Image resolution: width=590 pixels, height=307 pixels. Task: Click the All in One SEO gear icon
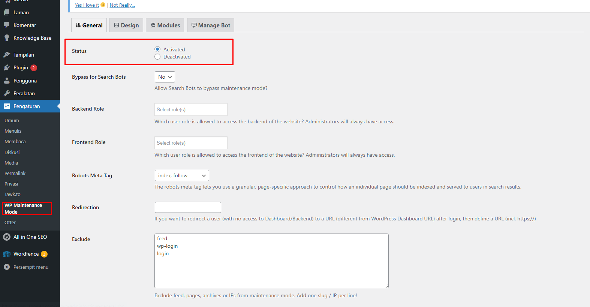pyautogui.click(x=7, y=237)
